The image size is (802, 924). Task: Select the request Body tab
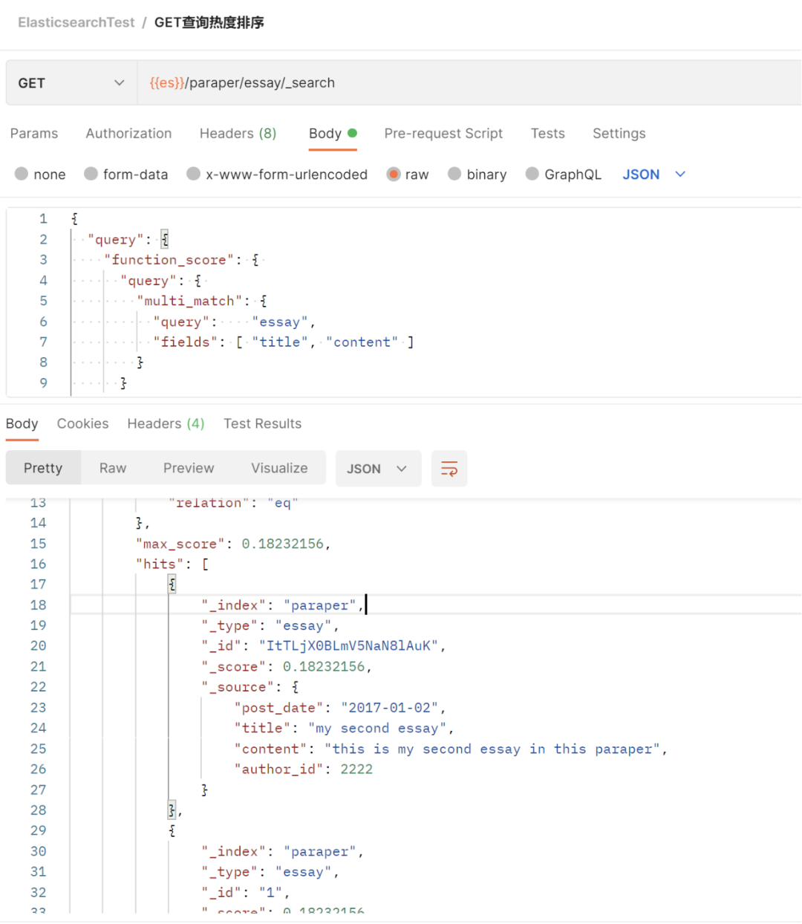pos(333,134)
